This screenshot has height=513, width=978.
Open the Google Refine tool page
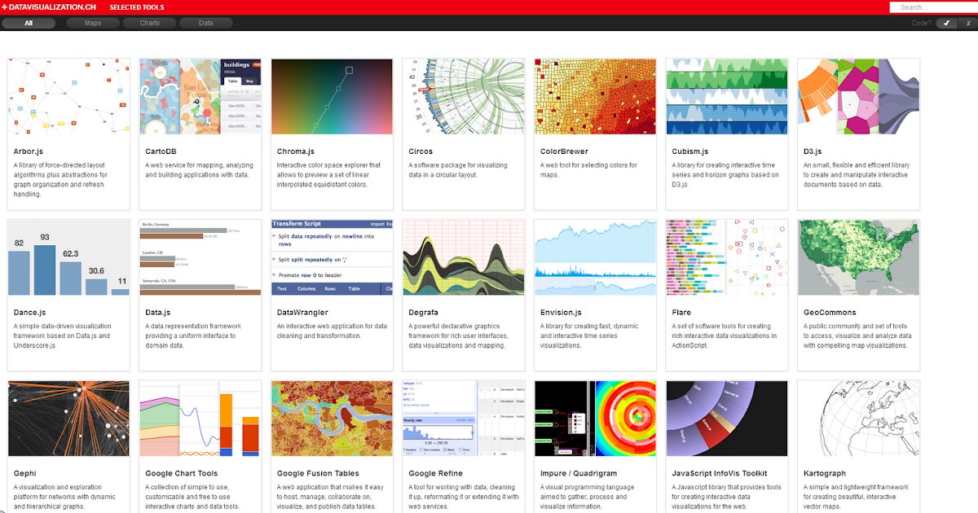point(438,472)
